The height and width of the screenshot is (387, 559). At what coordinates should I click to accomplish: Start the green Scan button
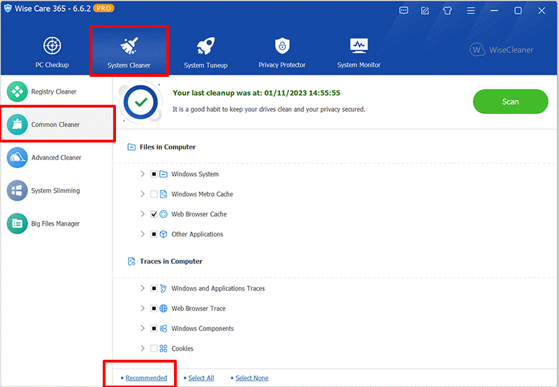pyautogui.click(x=511, y=101)
